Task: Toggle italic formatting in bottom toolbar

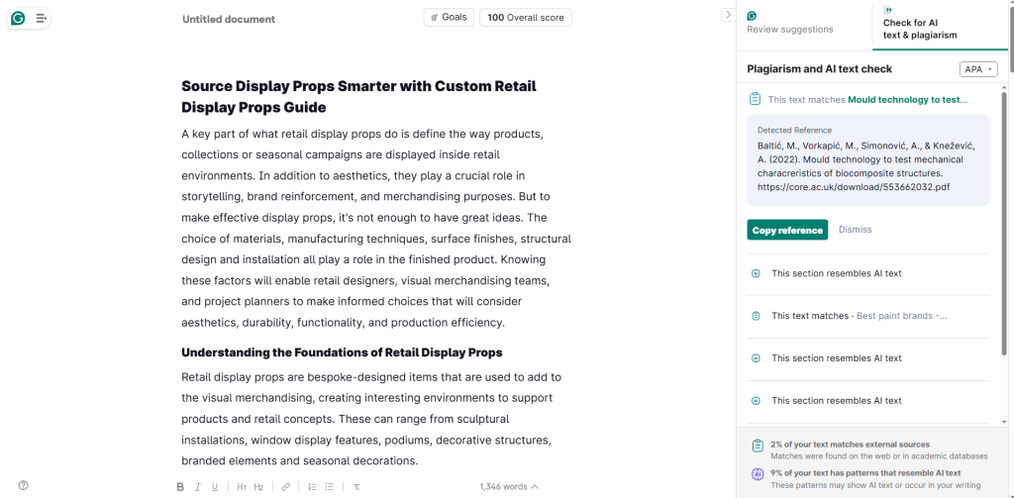Action: click(198, 487)
